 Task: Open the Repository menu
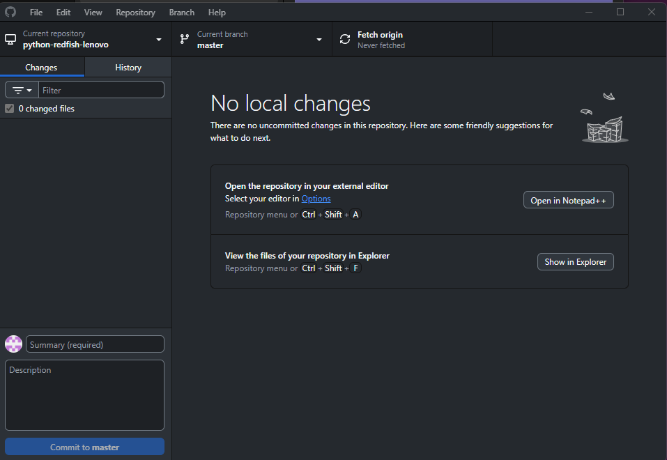click(135, 13)
